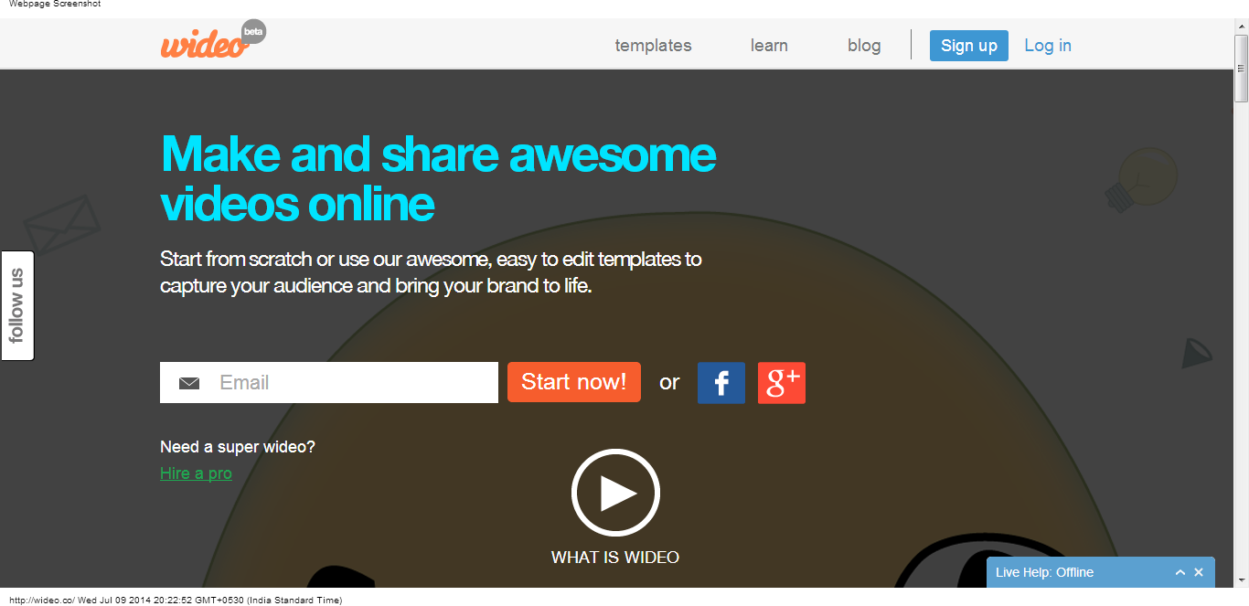Close the Live Help widget

point(1199,573)
